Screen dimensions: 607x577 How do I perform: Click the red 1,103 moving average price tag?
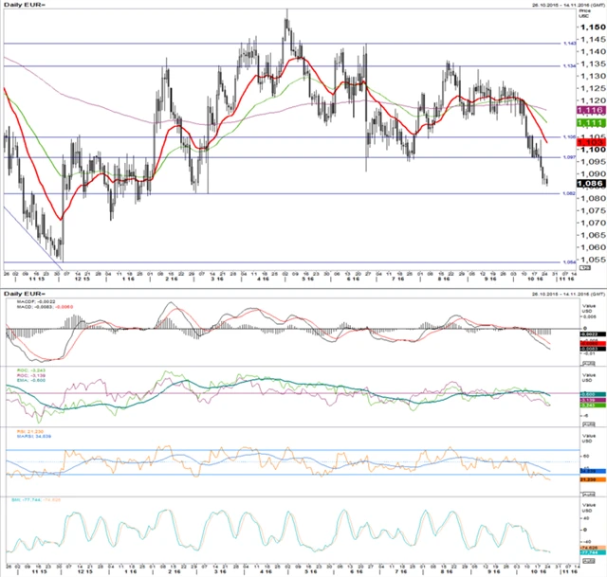click(x=591, y=142)
